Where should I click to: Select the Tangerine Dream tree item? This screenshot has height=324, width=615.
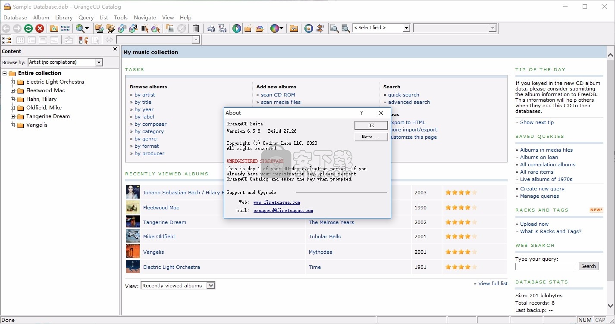(x=48, y=116)
